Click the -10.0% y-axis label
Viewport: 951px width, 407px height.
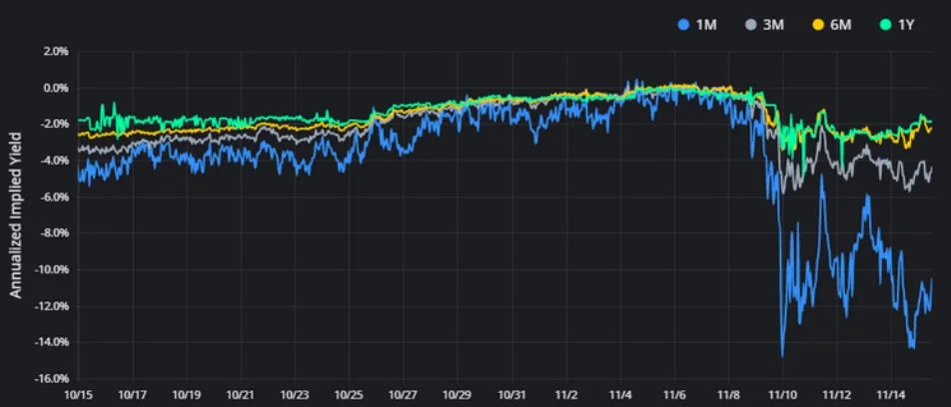(x=51, y=269)
